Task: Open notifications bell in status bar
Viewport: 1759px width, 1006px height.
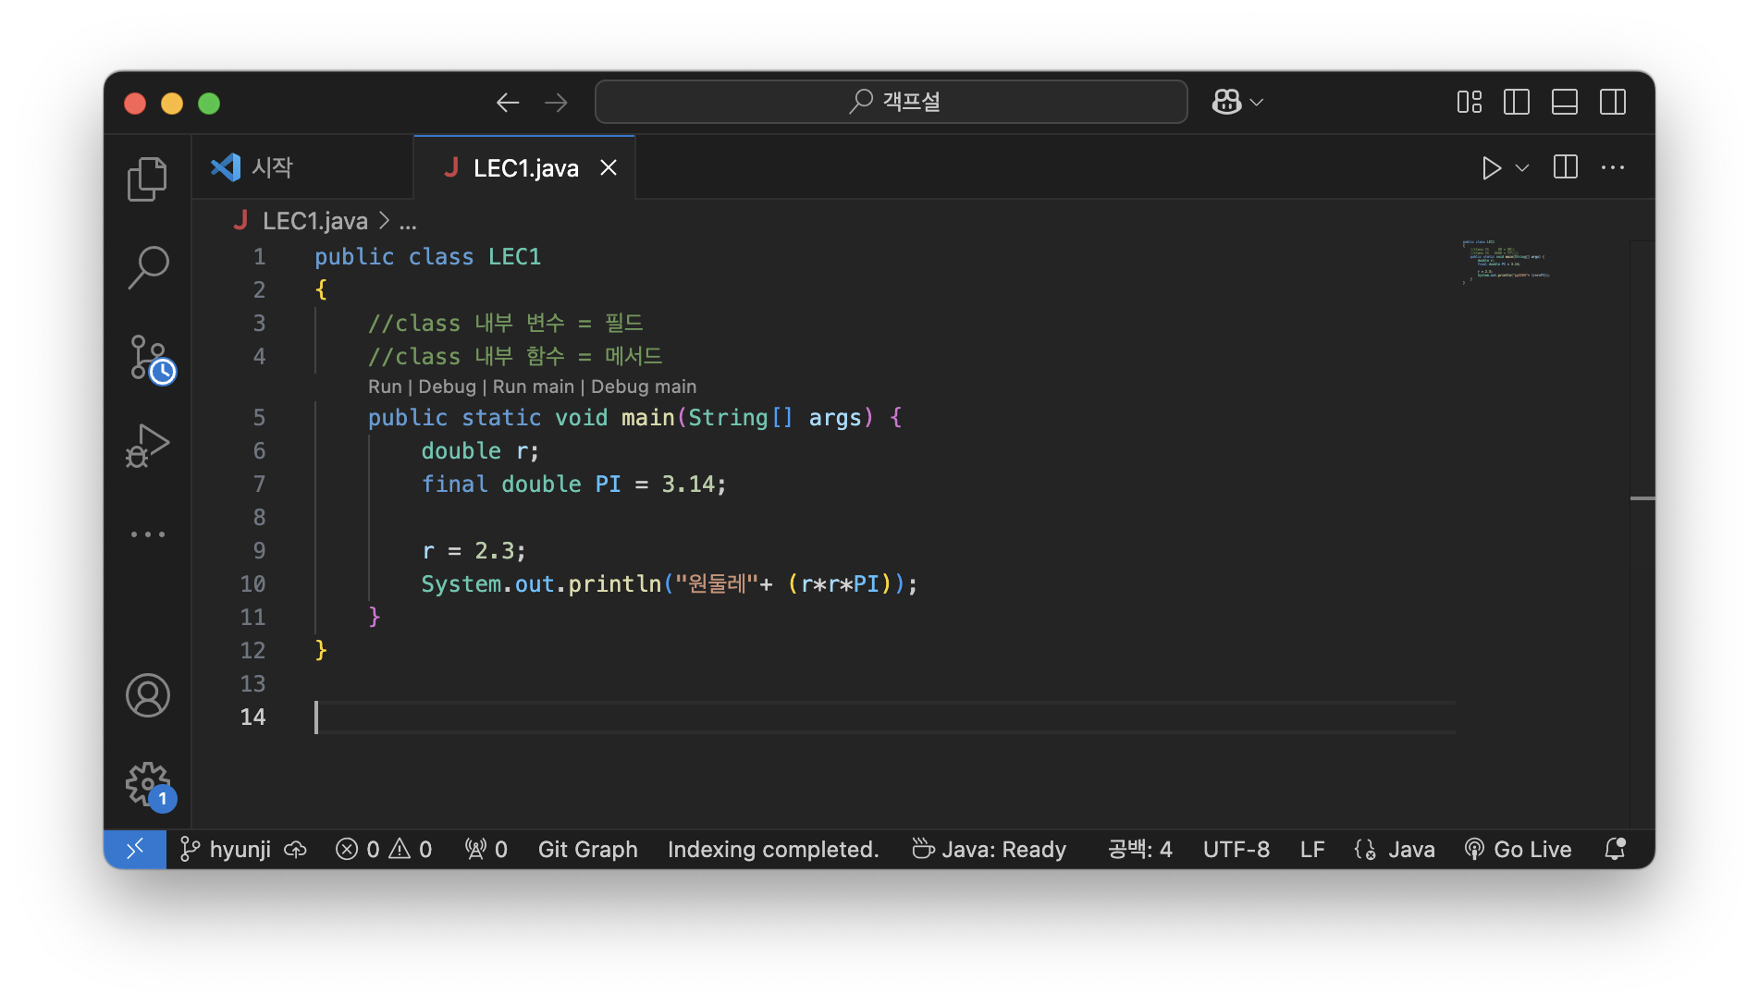Action: pyautogui.click(x=1614, y=849)
